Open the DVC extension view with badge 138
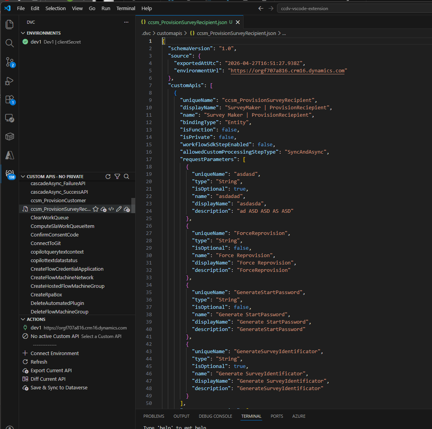Image resolution: width=432 pixels, height=429 pixels. (10, 174)
